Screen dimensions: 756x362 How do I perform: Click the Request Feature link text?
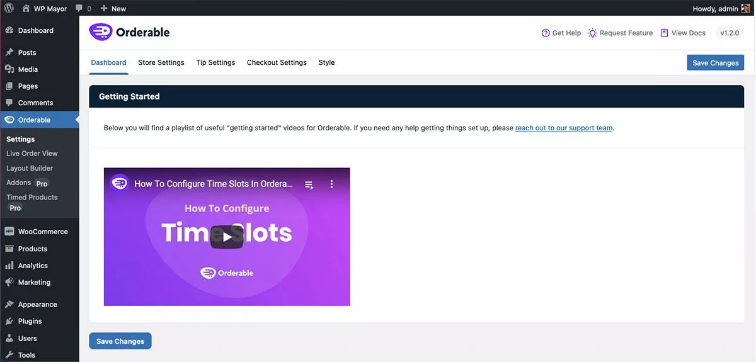click(626, 33)
